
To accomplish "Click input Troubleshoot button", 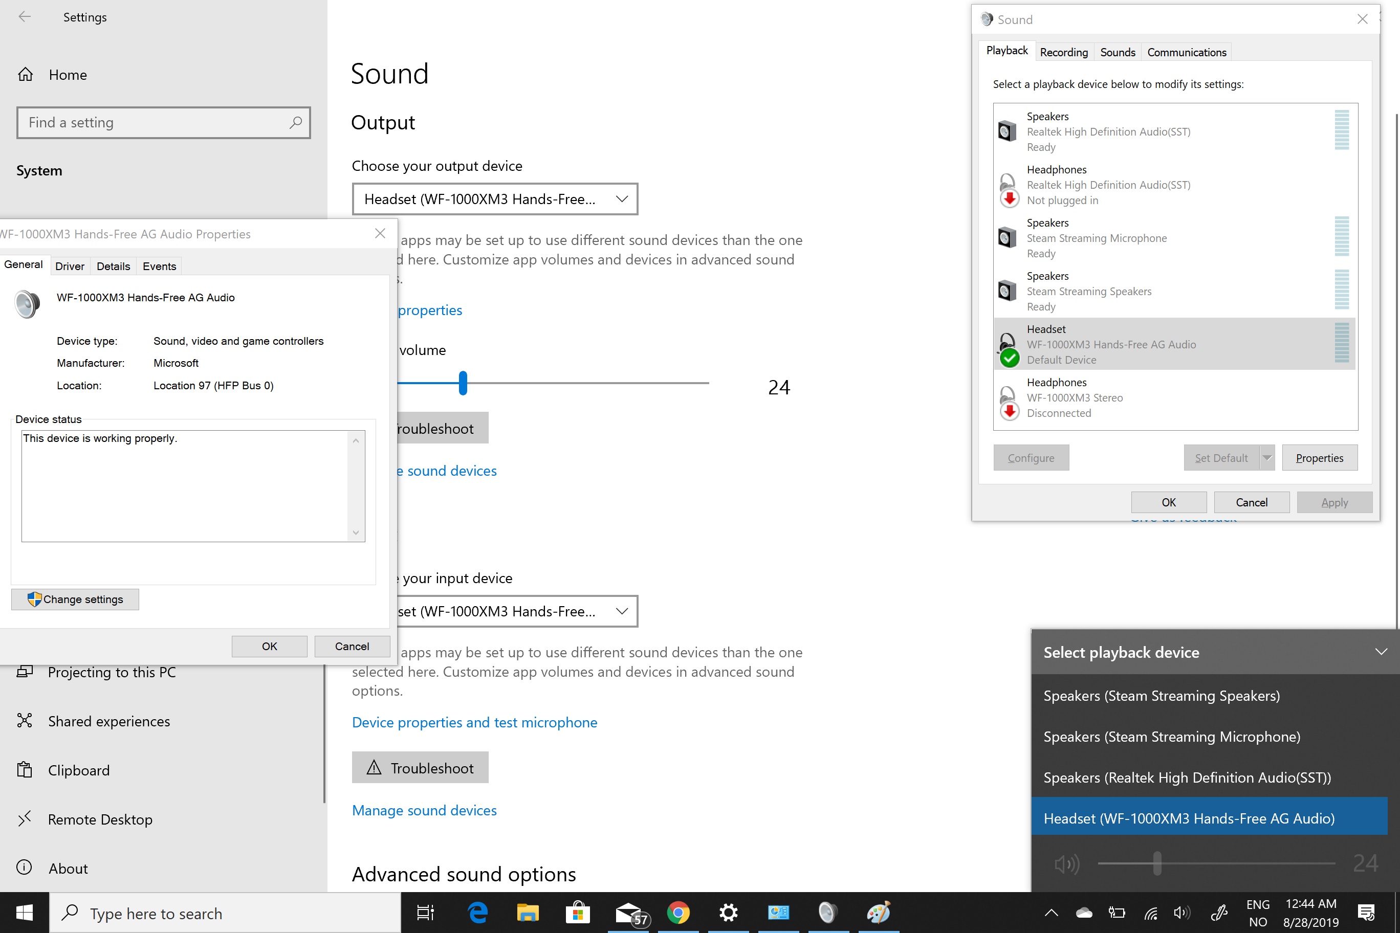I will 420,768.
